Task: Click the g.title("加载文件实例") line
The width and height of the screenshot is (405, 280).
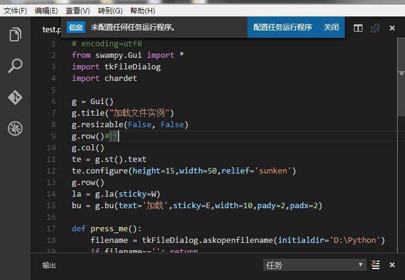Action: tap(123, 113)
